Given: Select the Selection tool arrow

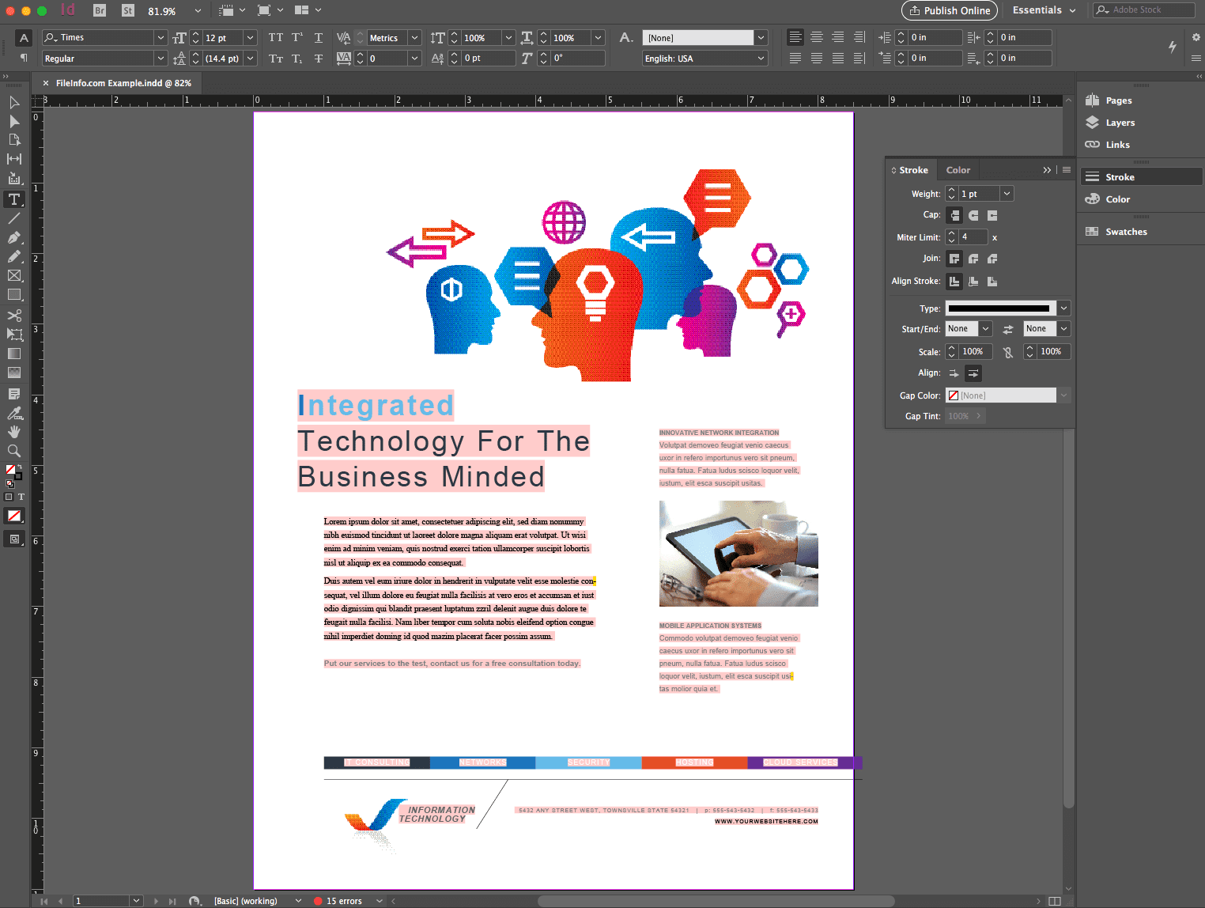Looking at the screenshot, I should (x=14, y=102).
